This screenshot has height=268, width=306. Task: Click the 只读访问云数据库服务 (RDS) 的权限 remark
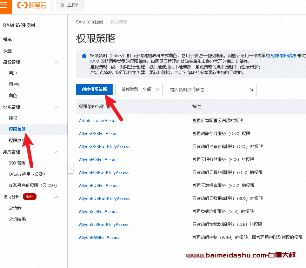click(x=227, y=199)
